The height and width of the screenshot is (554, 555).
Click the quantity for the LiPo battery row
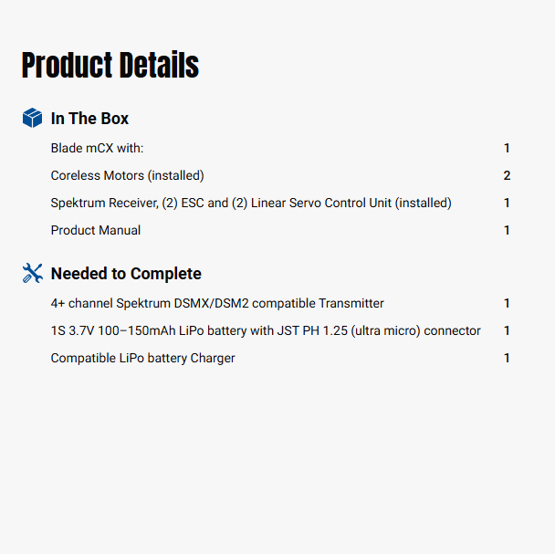coord(507,330)
